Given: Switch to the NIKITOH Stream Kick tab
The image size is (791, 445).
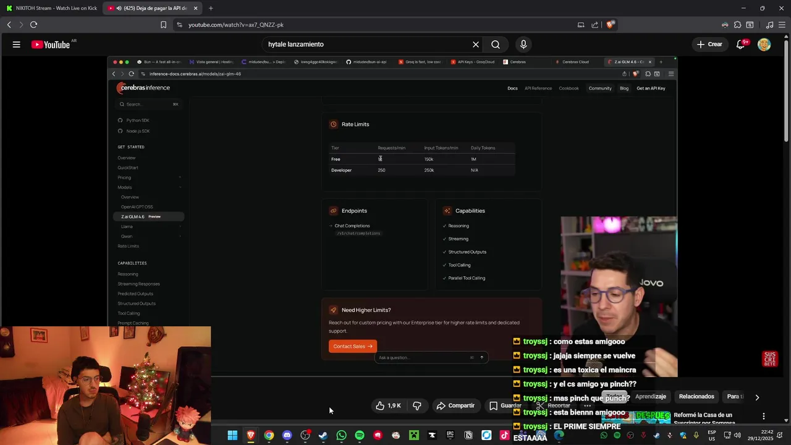Looking at the screenshot, I should 52,8.
